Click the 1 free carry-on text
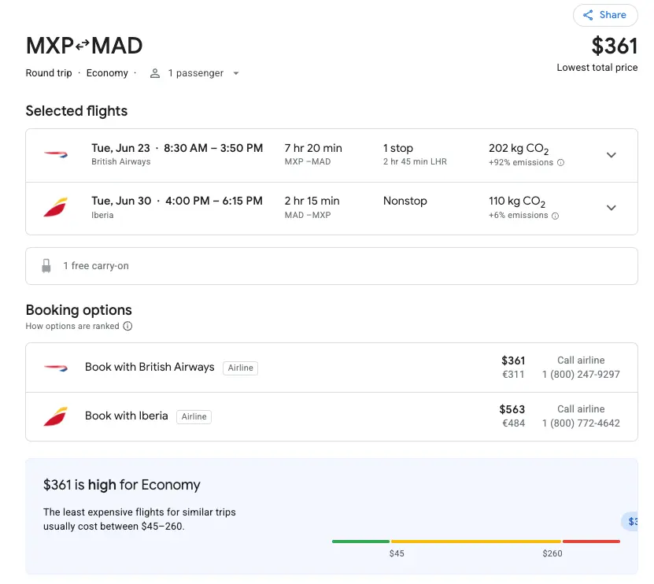Viewport: 654px width, 584px height. pos(96,266)
